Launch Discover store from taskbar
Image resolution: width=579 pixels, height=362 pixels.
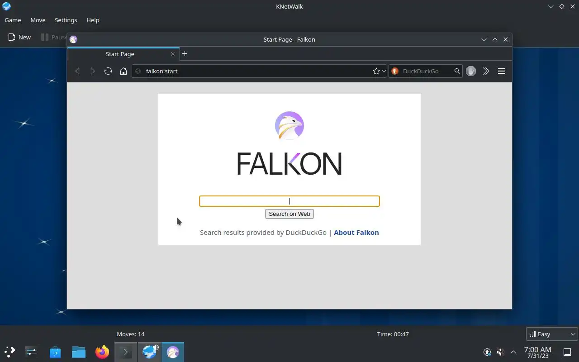click(x=55, y=352)
